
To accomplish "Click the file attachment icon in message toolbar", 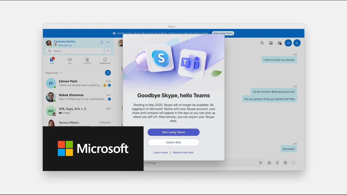I will tap(269, 163).
